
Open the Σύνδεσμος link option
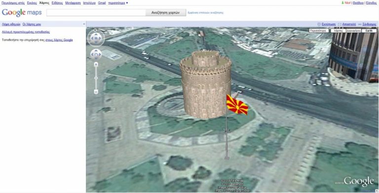[x=369, y=24]
